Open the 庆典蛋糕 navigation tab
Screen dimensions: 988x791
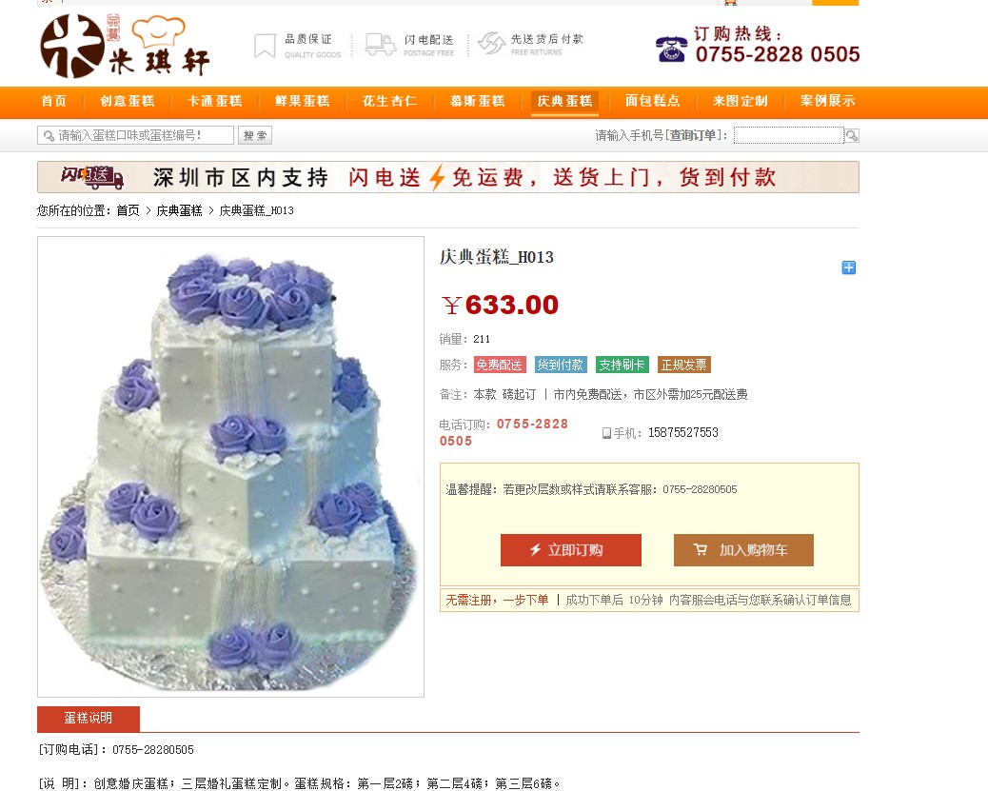(564, 101)
